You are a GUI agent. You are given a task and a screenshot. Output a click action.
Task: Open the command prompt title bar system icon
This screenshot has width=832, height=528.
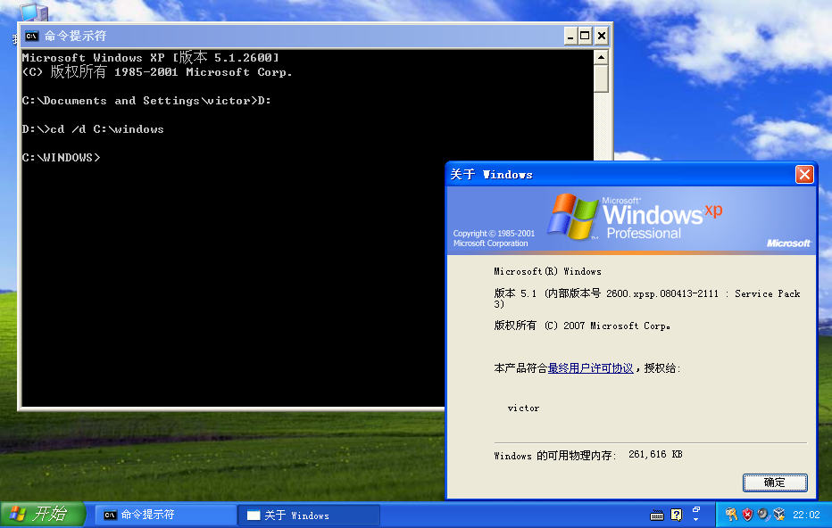coord(32,36)
